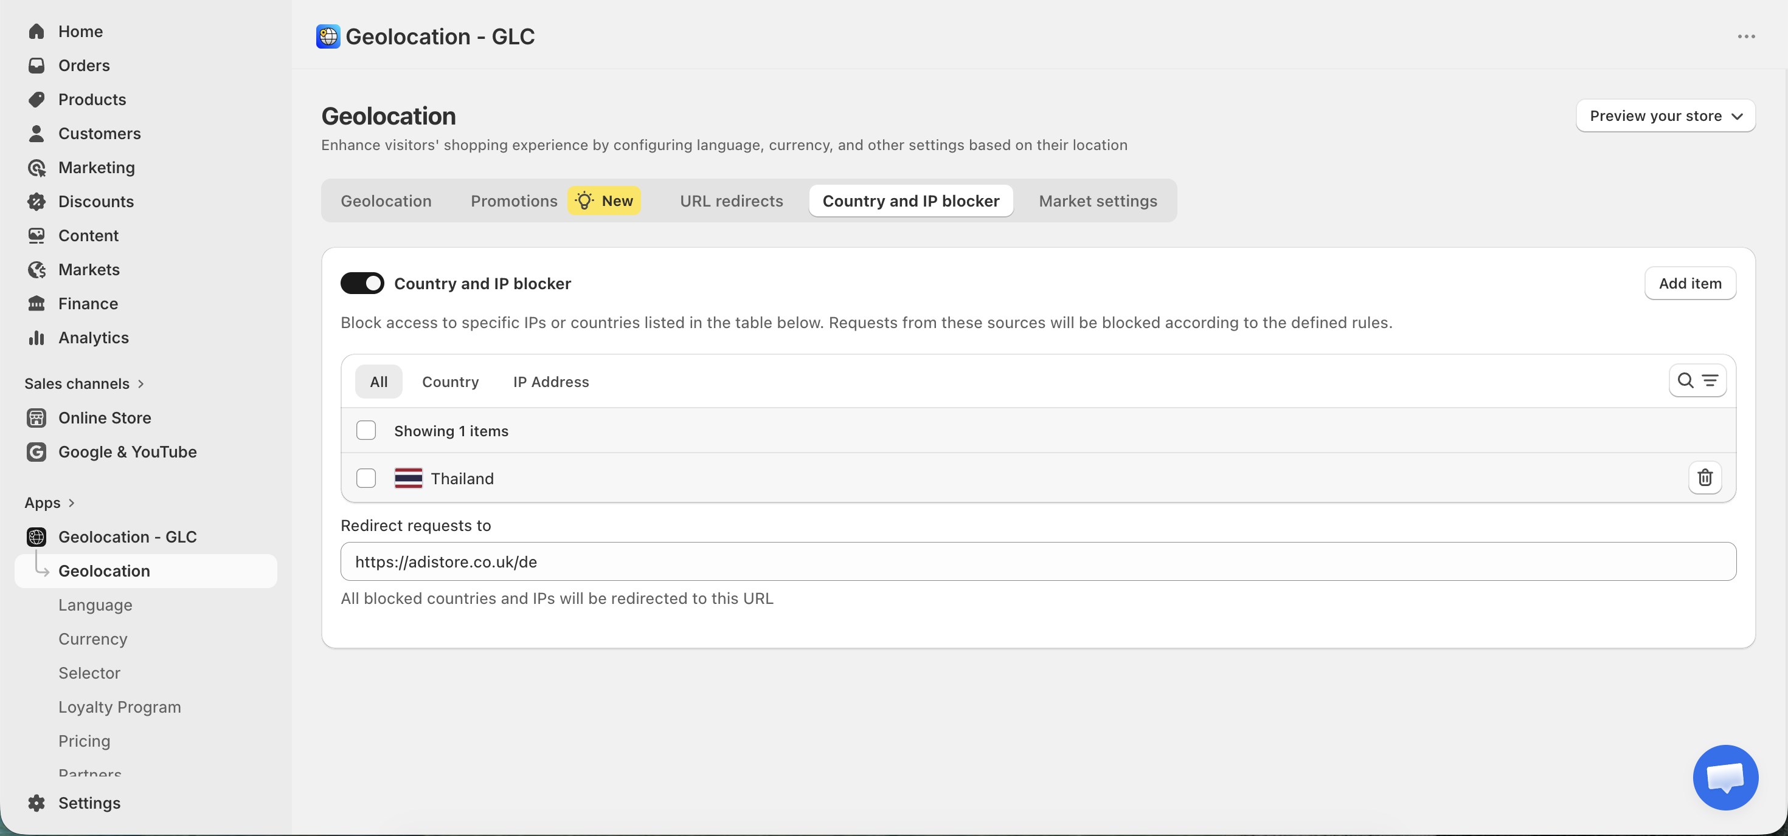The image size is (1788, 836).
Task: Click the Redirect requests to URL field
Action: (x=1038, y=561)
